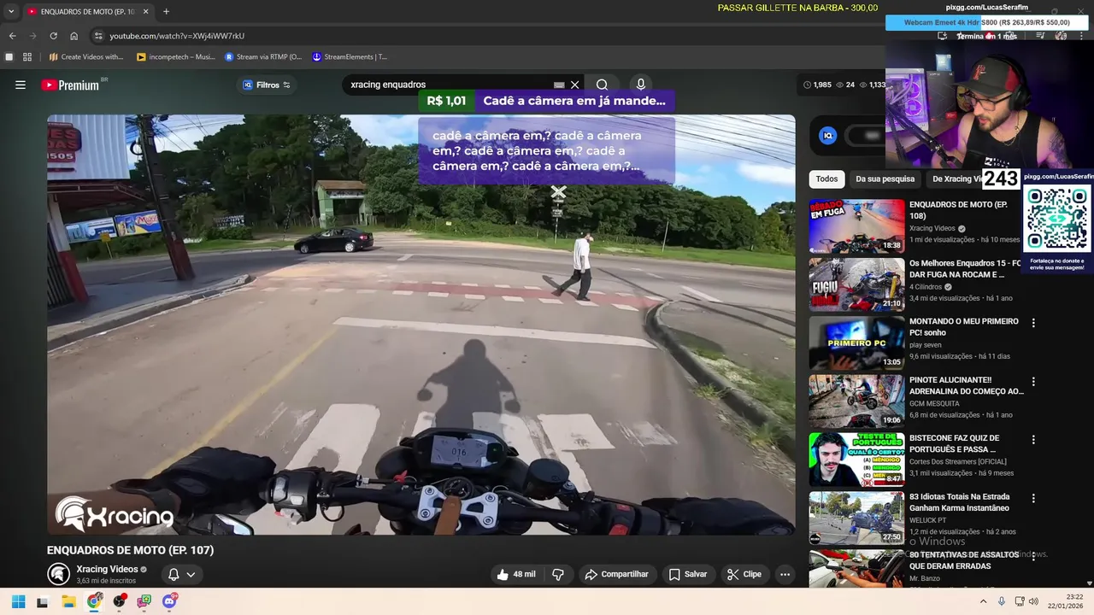Open the notification bell dropdown

181,574
